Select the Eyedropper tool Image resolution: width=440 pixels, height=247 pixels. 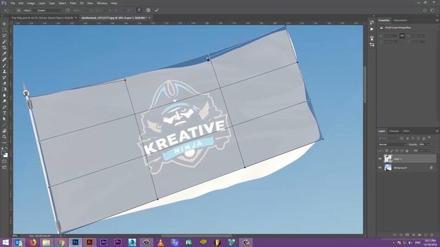pos(4,54)
